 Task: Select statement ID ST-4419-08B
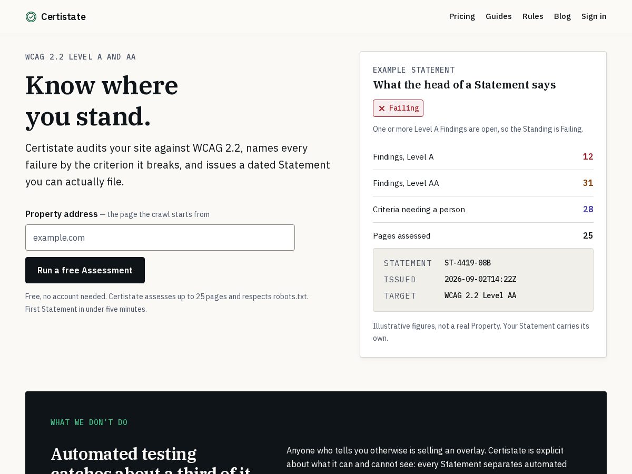(468, 263)
